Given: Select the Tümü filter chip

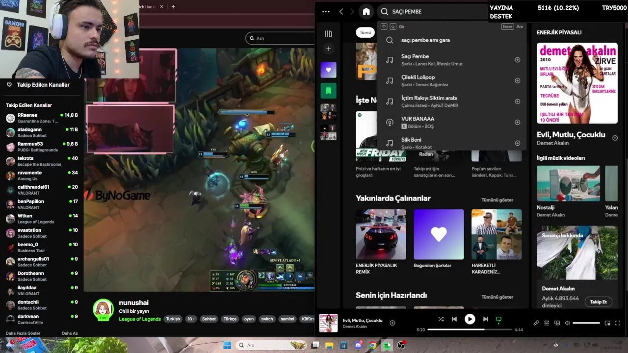Looking at the screenshot, I should (x=366, y=32).
